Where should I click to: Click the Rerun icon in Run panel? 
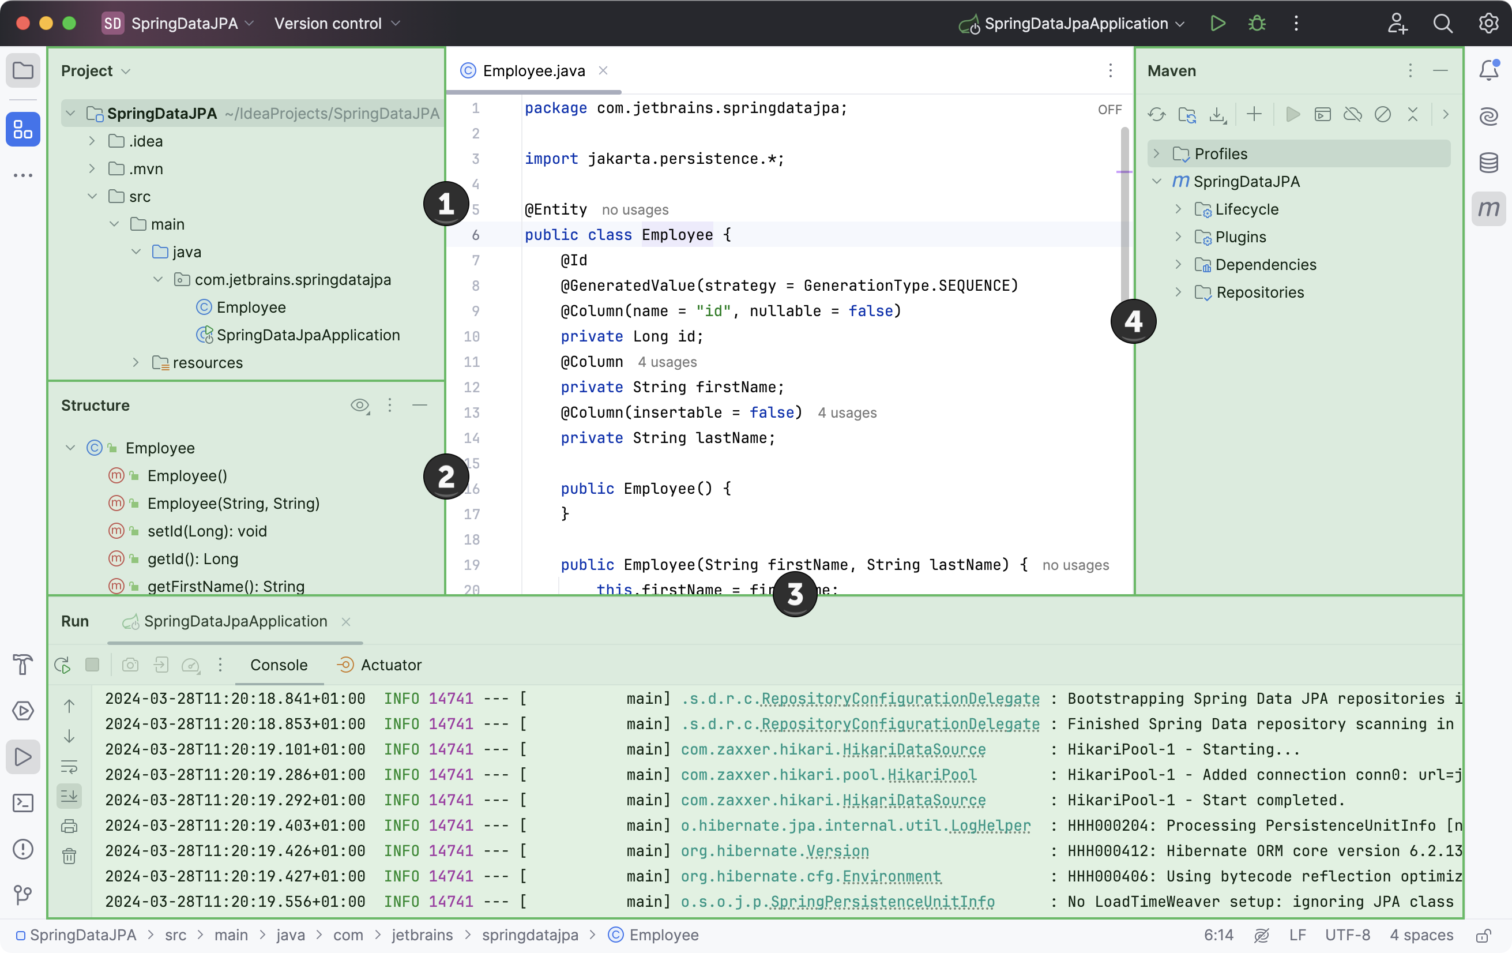(x=62, y=665)
